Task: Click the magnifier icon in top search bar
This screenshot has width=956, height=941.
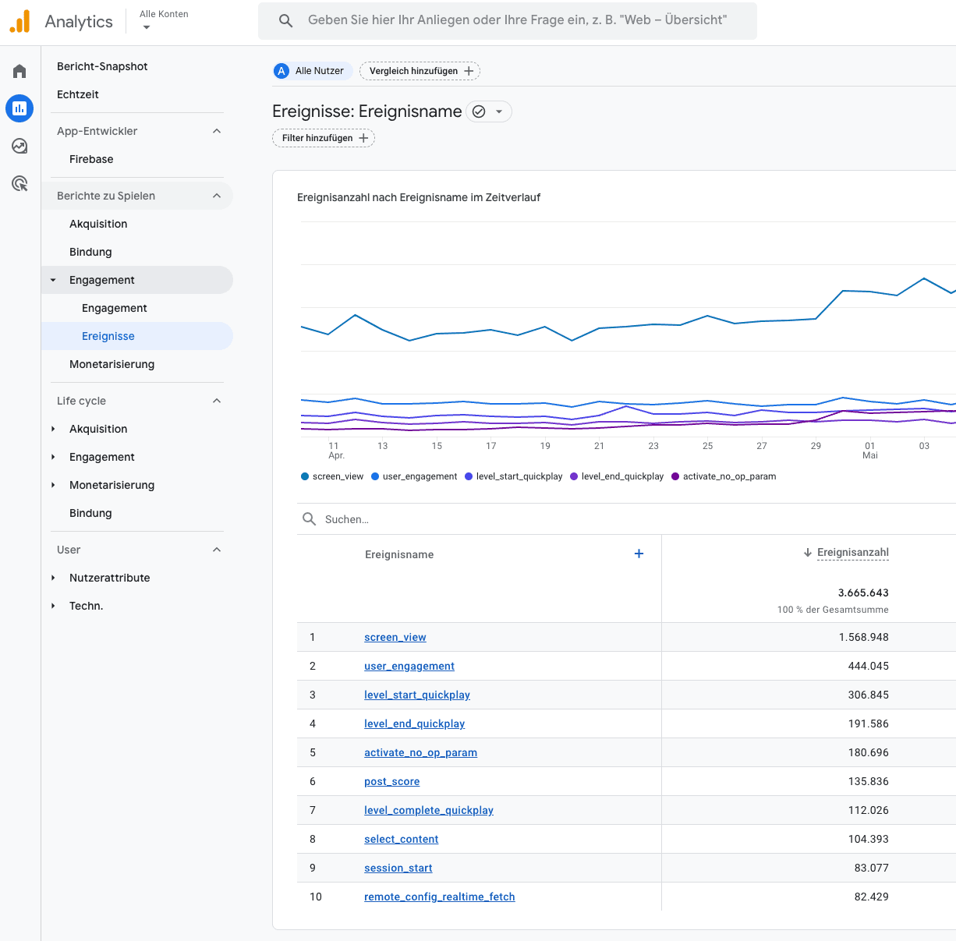Action: tap(286, 21)
